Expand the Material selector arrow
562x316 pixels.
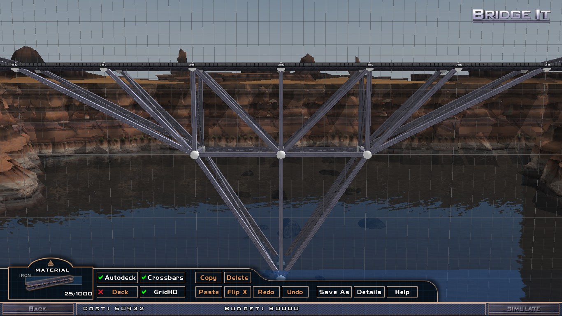click(x=50, y=263)
